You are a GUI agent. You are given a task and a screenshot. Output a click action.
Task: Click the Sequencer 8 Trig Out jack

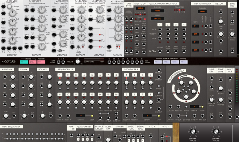159,70
